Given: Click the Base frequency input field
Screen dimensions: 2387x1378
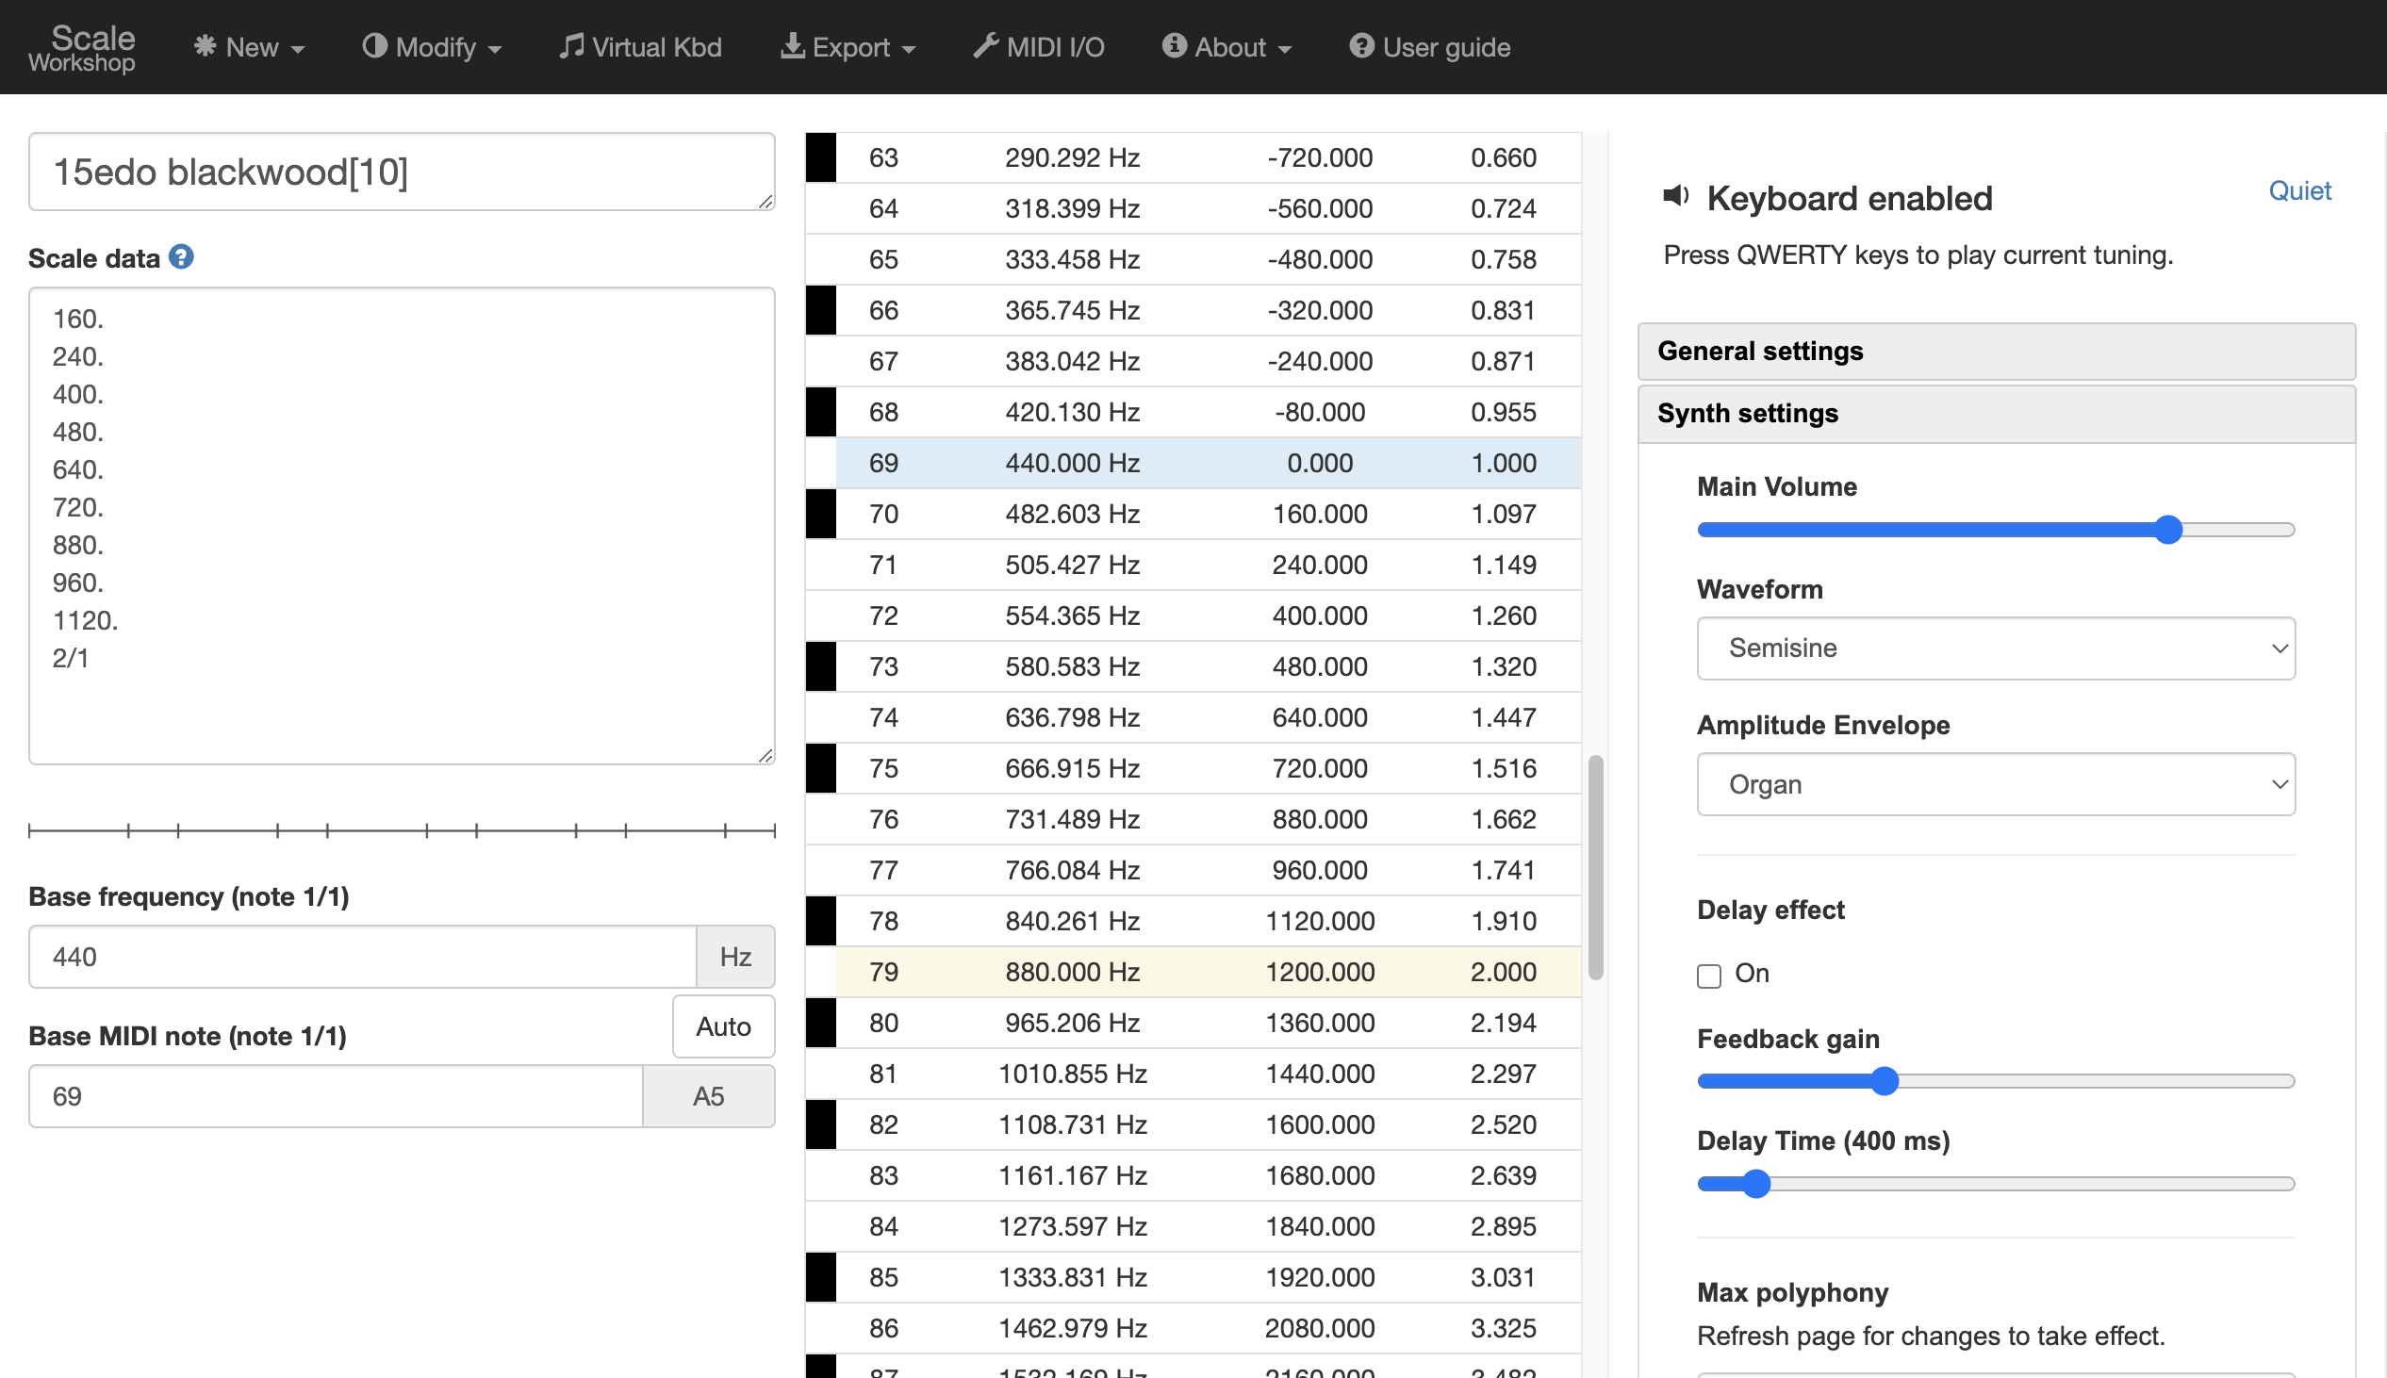Looking at the screenshot, I should (x=362, y=957).
